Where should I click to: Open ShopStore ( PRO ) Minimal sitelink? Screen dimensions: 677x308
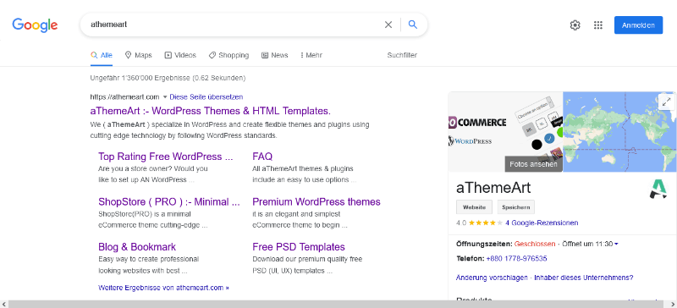pos(168,201)
